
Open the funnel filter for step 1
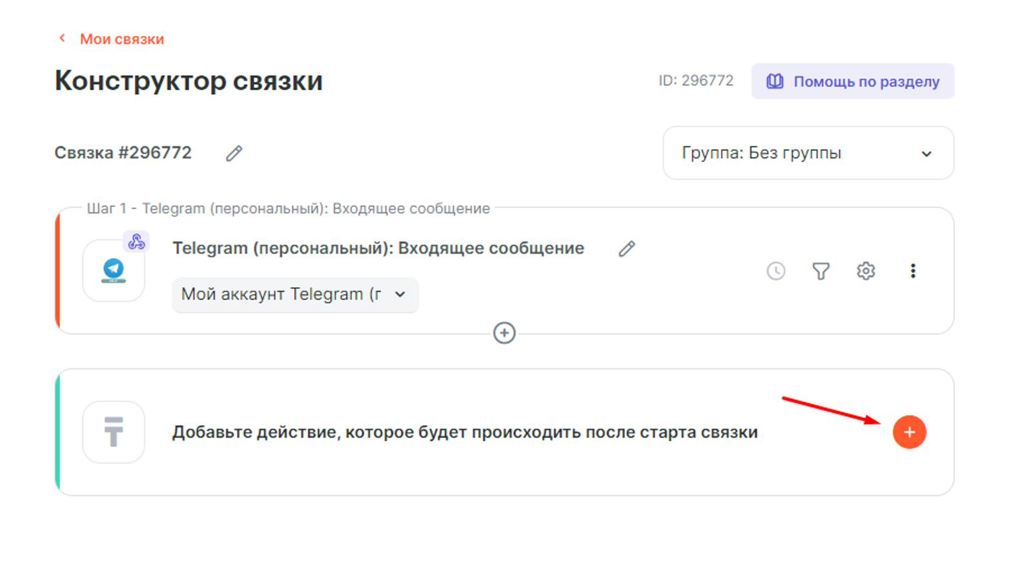821,271
